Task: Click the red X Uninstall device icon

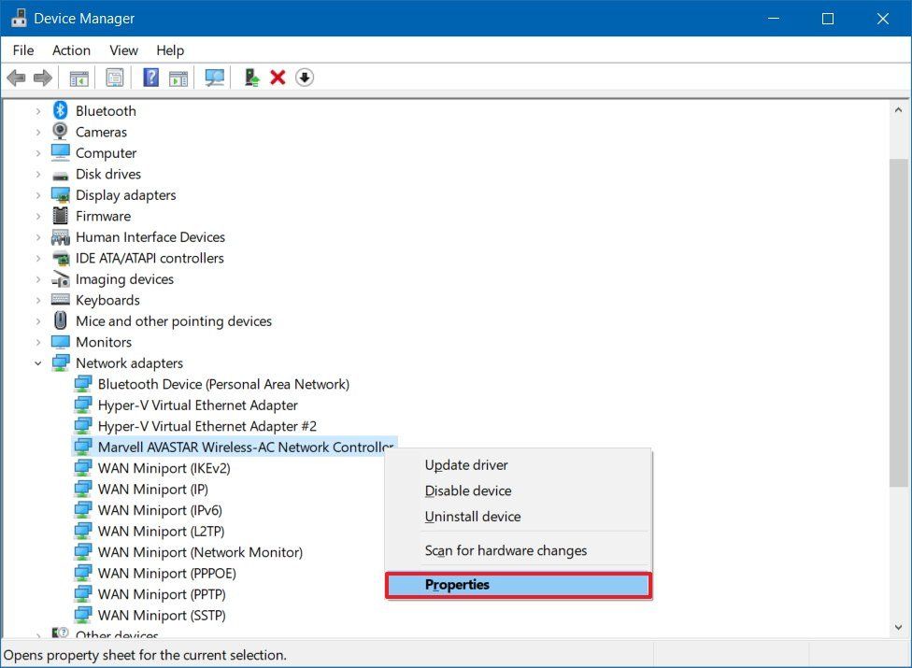Action: coord(278,78)
